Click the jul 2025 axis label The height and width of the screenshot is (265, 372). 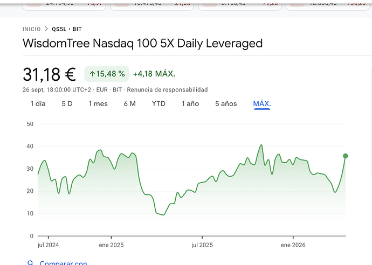[x=202, y=245]
